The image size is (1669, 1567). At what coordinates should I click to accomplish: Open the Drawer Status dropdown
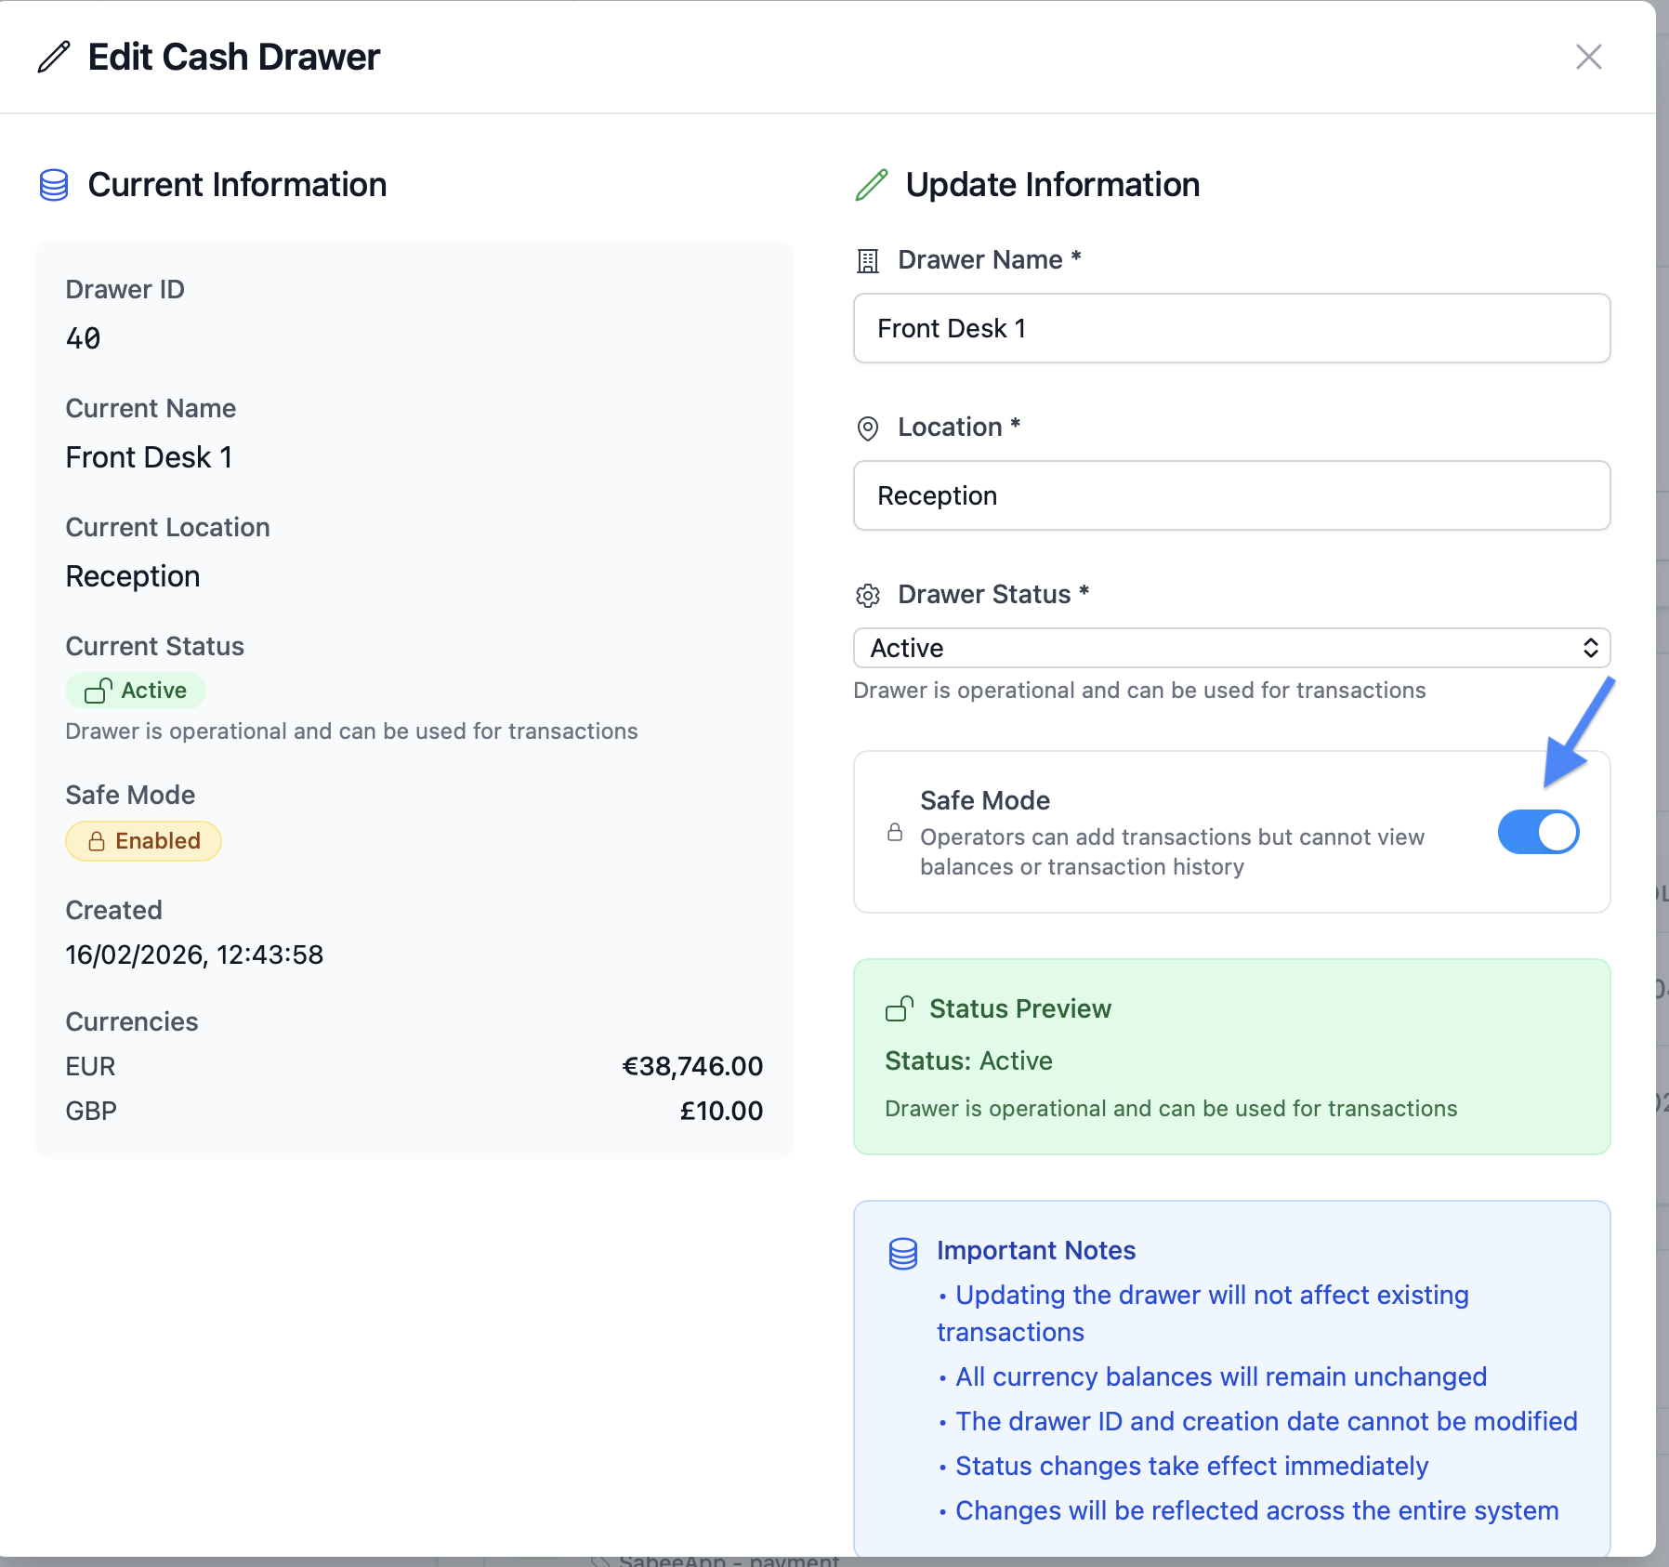pos(1230,648)
